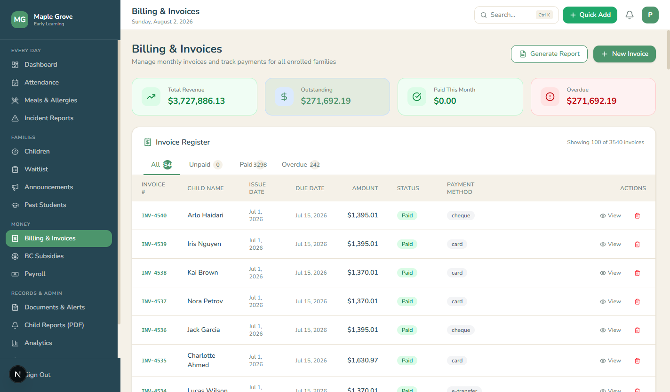Switch to the All invoices tab

(x=161, y=165)
